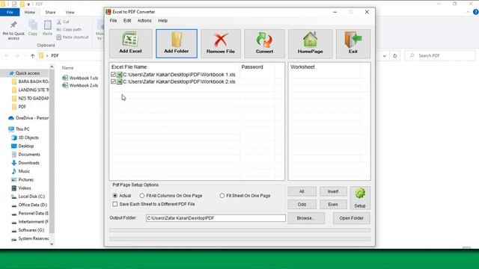Click the sidebar scroll down arrow in Explorer
Image resolution: width=479 pixels, height=269 pixels.
coord(52,244)
